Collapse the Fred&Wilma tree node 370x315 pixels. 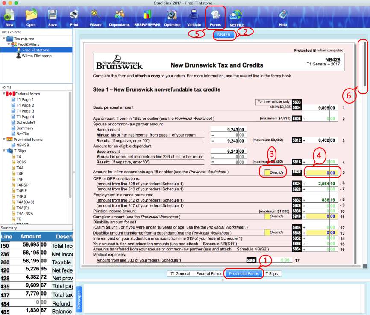[9, 44]
